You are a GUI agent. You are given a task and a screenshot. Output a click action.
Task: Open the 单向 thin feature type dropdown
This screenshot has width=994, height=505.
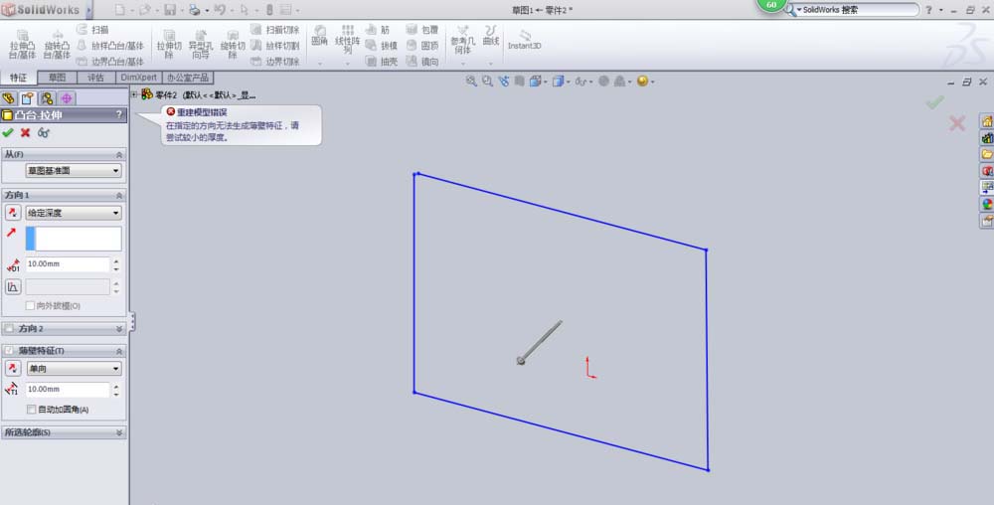[x=74, y=368]
